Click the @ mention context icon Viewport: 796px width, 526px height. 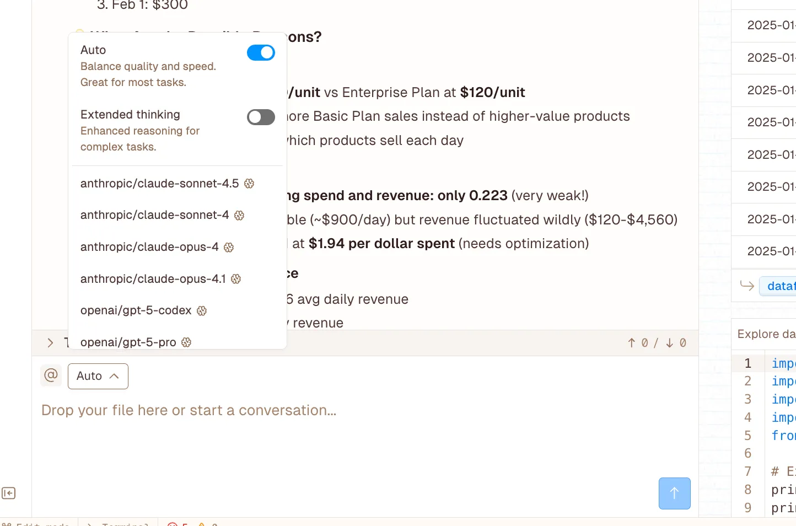51,375
